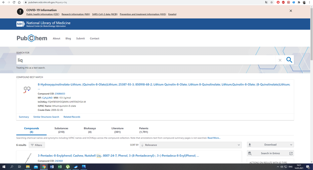Click the PubChem logo
Screen dimensions: 313x170
click(x=32, y=38)
